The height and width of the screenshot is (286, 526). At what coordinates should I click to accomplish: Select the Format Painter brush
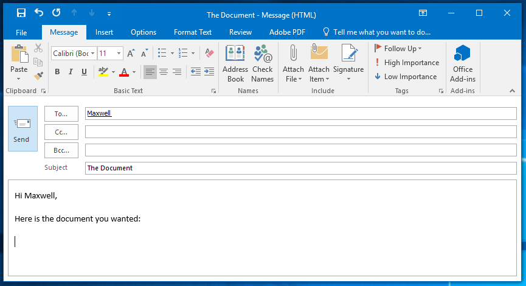[x=38, y=76]
